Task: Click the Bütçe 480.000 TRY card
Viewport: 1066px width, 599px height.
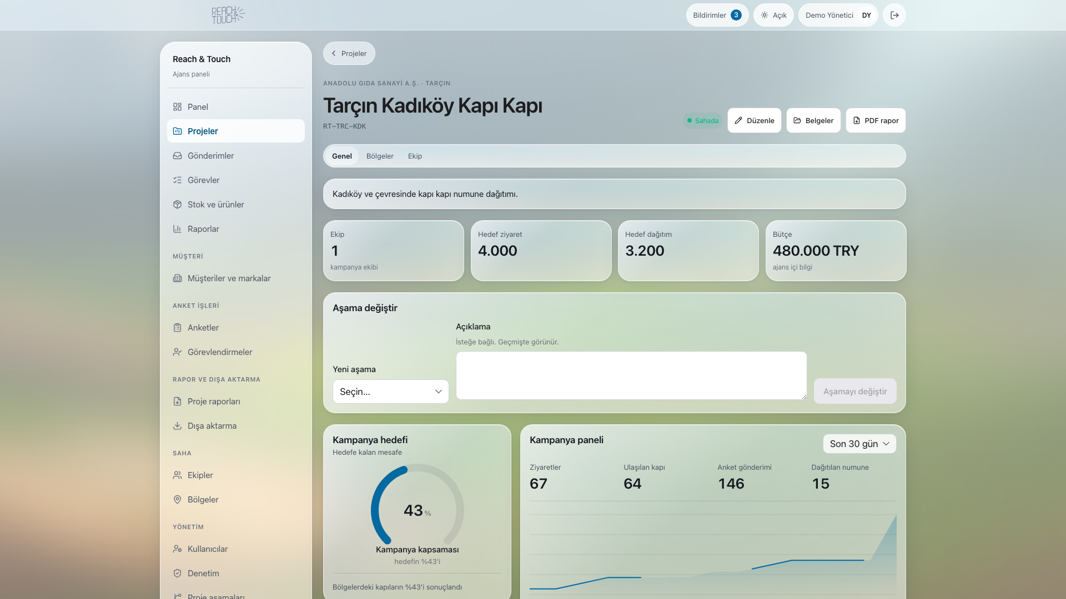Action: coord(836,251)
